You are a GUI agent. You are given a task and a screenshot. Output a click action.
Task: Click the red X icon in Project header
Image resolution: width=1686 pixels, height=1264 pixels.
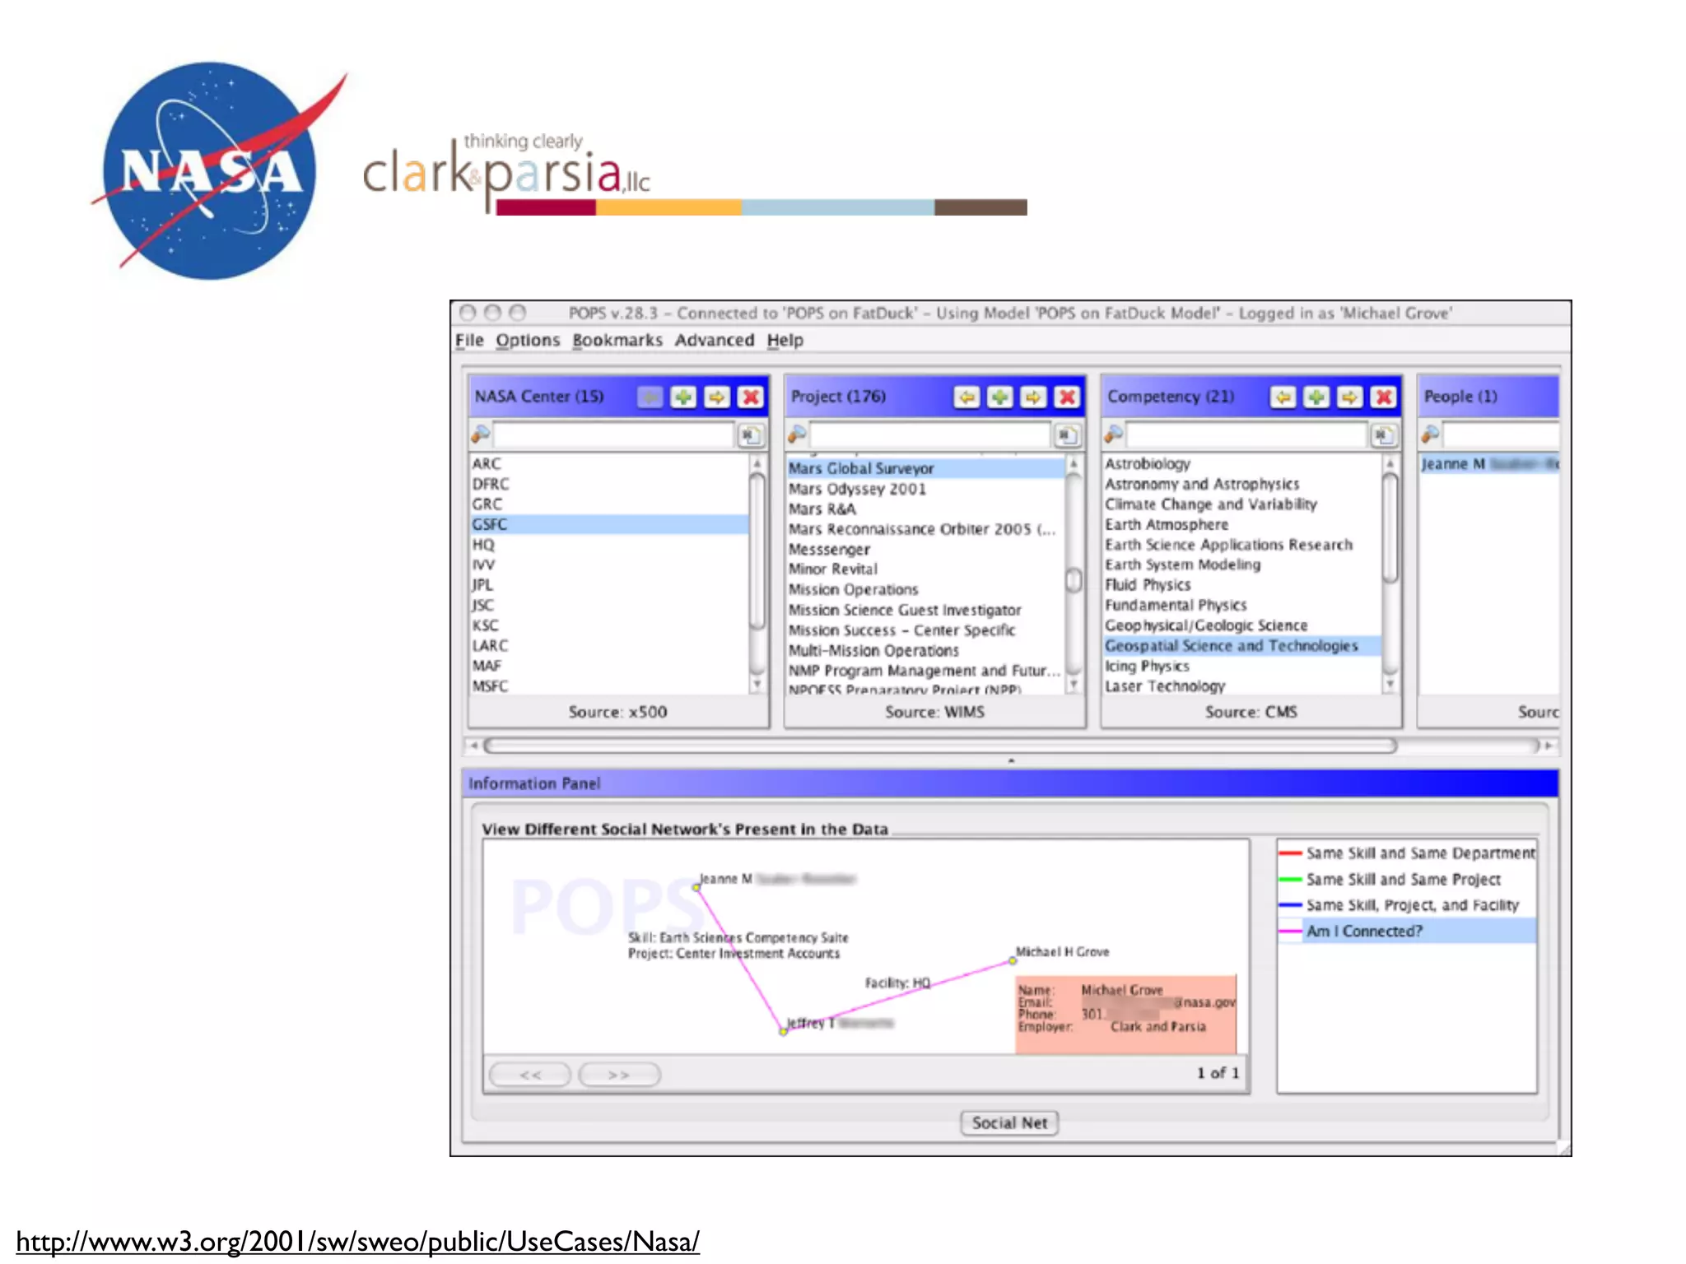[x=1067, y=397]
